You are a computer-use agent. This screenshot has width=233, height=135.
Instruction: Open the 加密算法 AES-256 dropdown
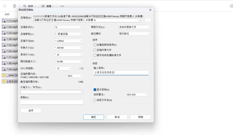pyautogui.click(x=137, y=94)
